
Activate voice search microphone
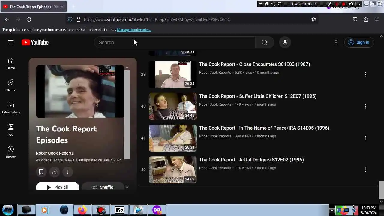[285, 42]
